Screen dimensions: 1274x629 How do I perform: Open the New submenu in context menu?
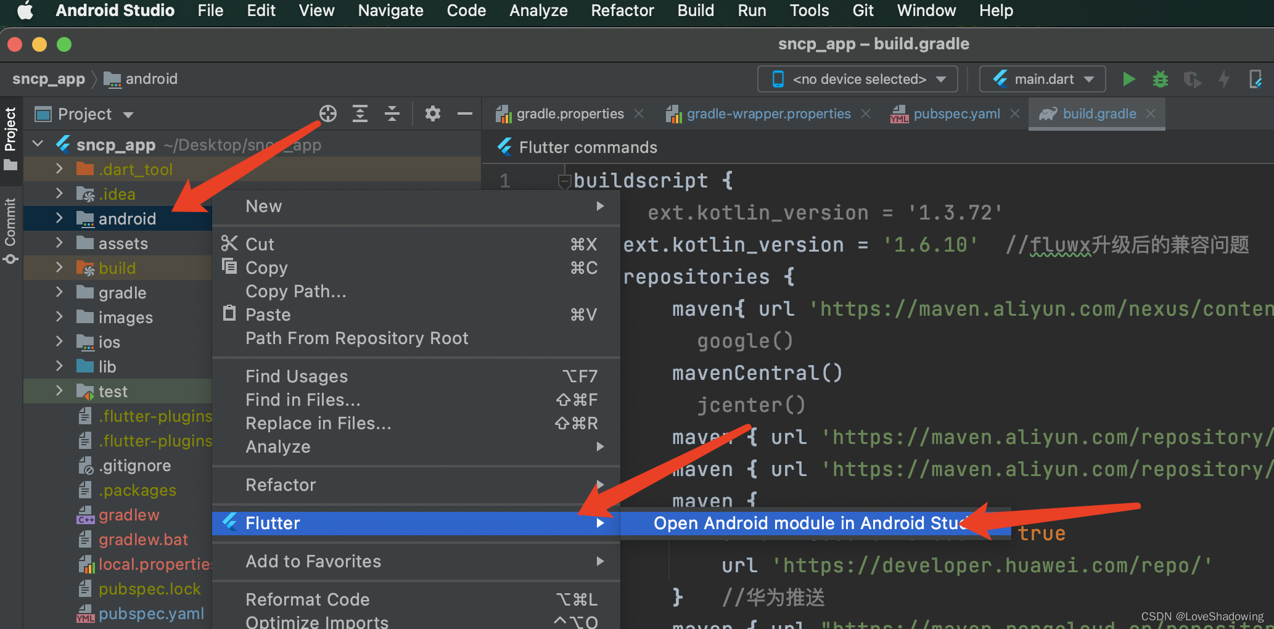(416, 206)
